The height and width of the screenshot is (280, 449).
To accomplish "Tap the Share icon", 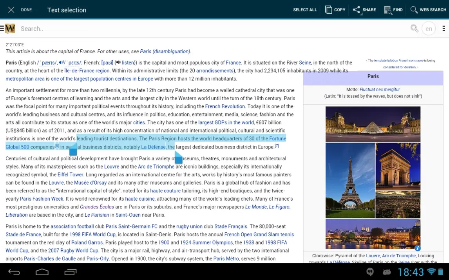I will tap(357, 10).
